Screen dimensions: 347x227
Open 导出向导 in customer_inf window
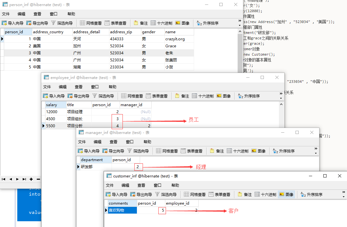click(x=141, y=194)
